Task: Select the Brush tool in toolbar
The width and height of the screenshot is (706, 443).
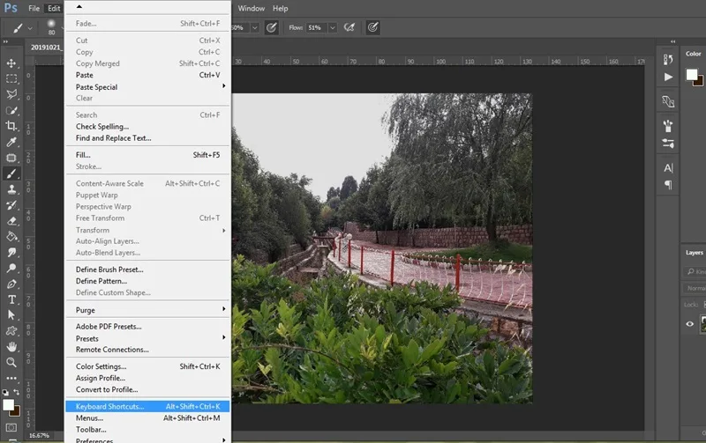Action: [x=11, y=174]
